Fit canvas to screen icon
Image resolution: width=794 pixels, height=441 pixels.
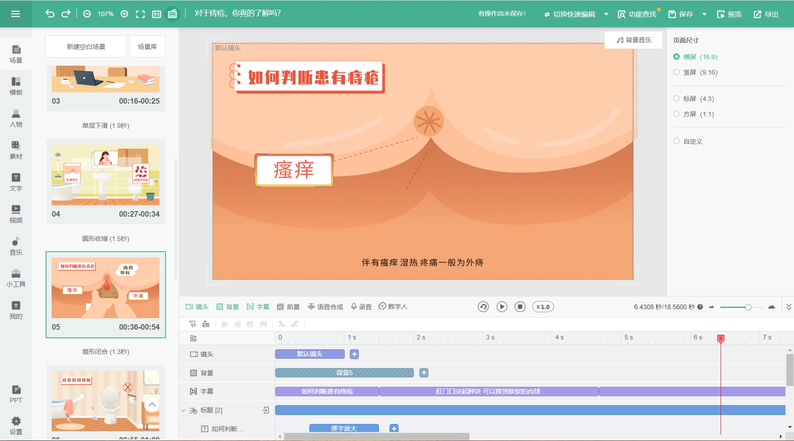coord(140,14)
